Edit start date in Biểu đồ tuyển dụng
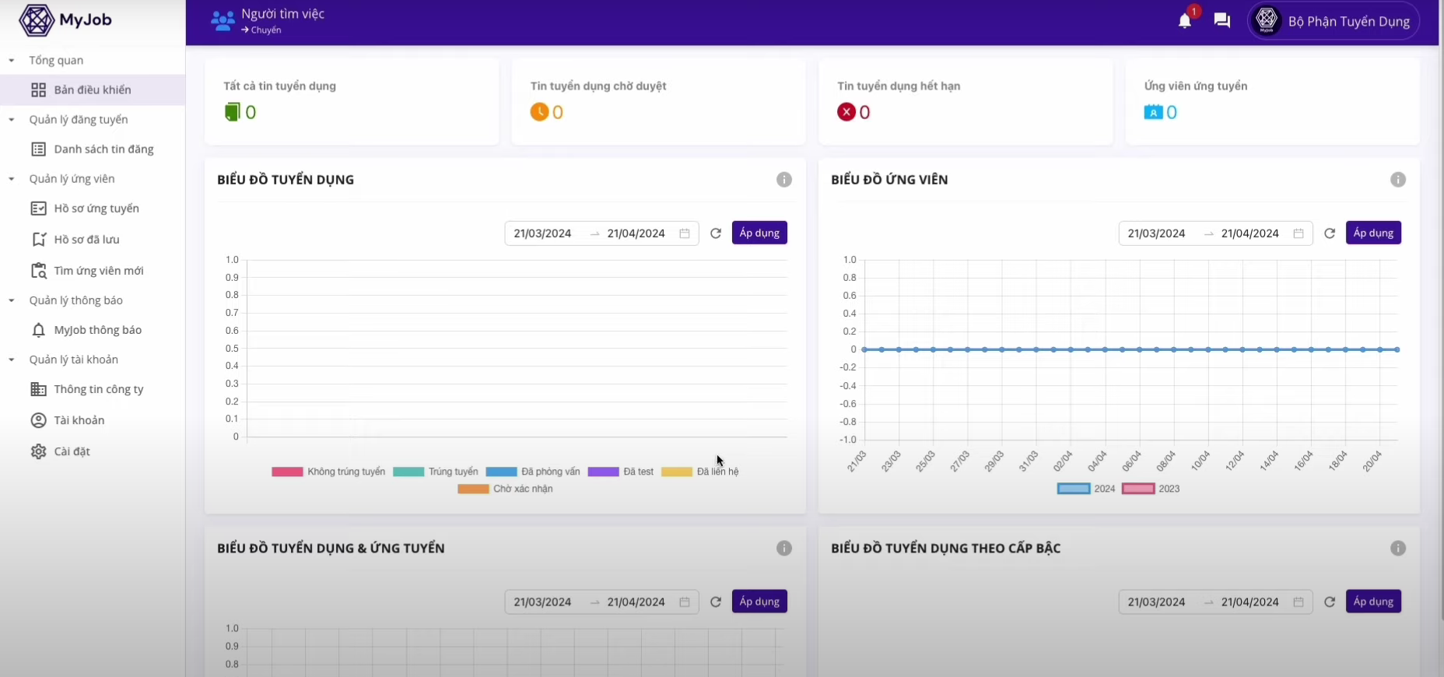This screenshot has width=1444, height=677. pyautogui.click(x=543, y=233)
